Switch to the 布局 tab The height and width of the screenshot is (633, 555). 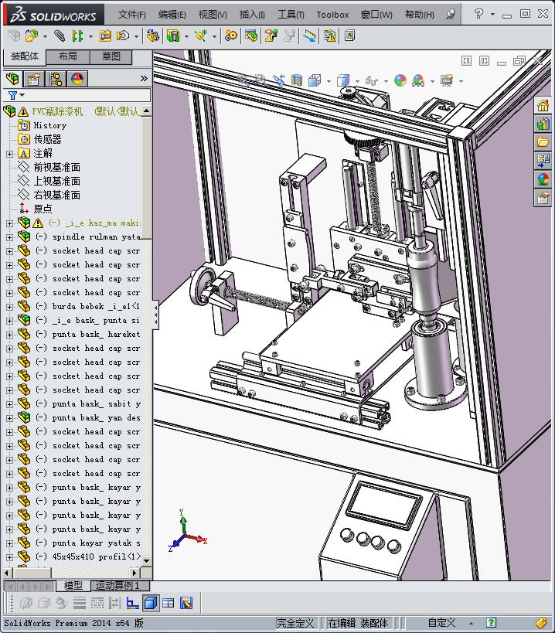pyautogui.click(x=67, y=56)
